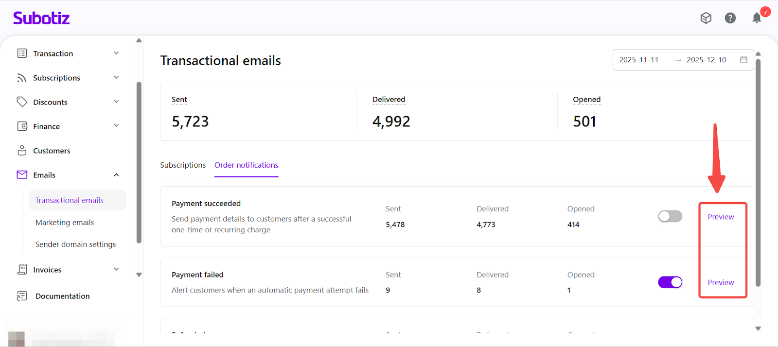Screen dimensions: 778x347
Task: Expand the Invoices sidebar chevron
Action: pyautogui.click(x=116, y=269)
